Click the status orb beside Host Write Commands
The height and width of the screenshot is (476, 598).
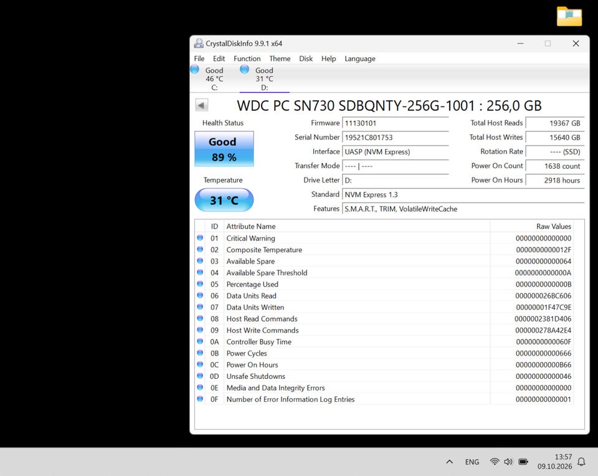pyautogui.click(x=200, y=330)
